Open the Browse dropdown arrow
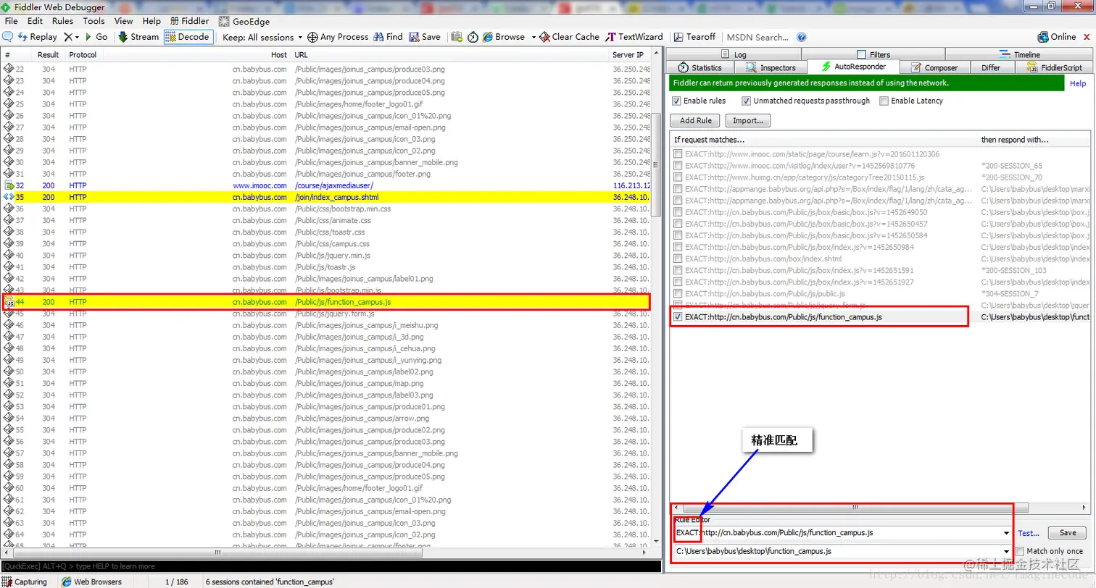This screenshot has width=1096, height=588. 534,37
